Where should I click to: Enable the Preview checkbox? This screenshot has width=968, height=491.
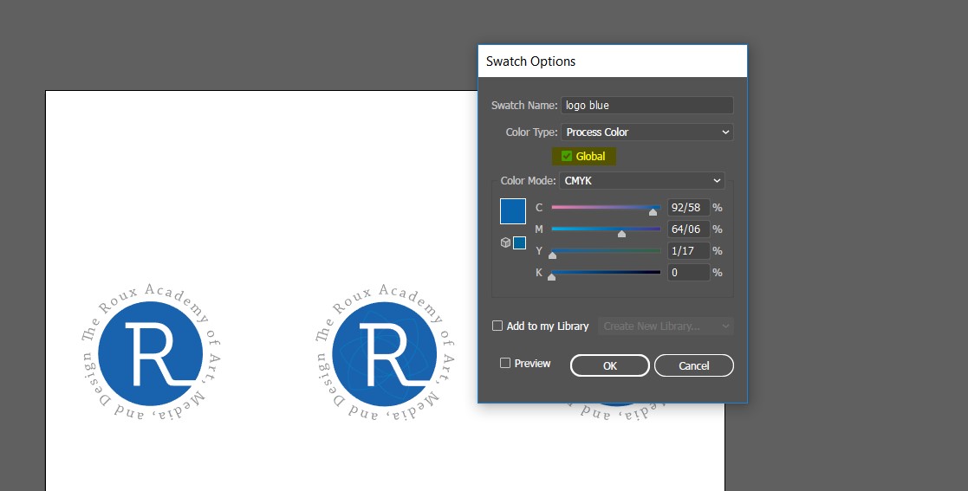[505, 364]
